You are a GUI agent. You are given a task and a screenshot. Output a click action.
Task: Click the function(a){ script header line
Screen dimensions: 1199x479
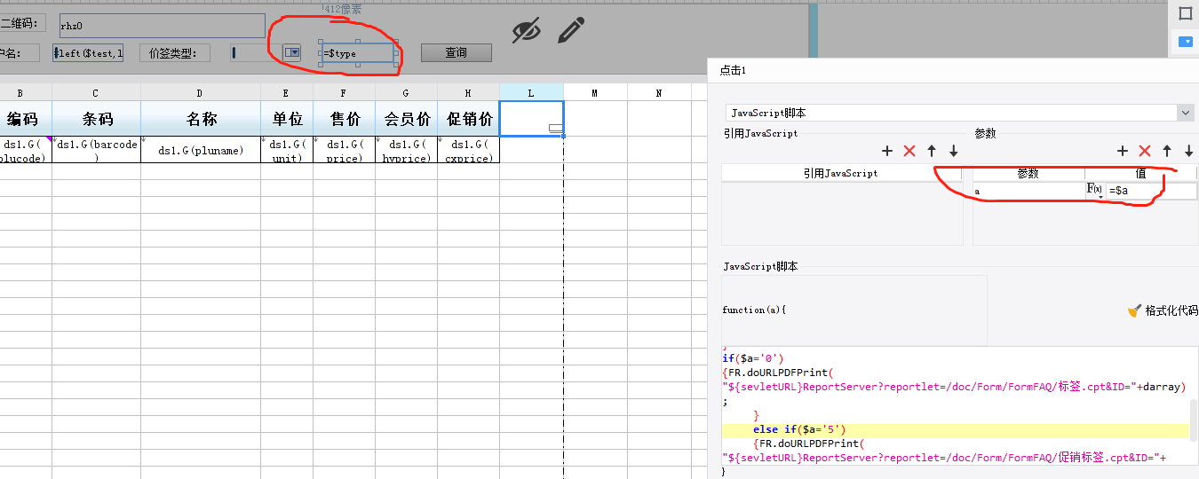(x=755, y=310)
